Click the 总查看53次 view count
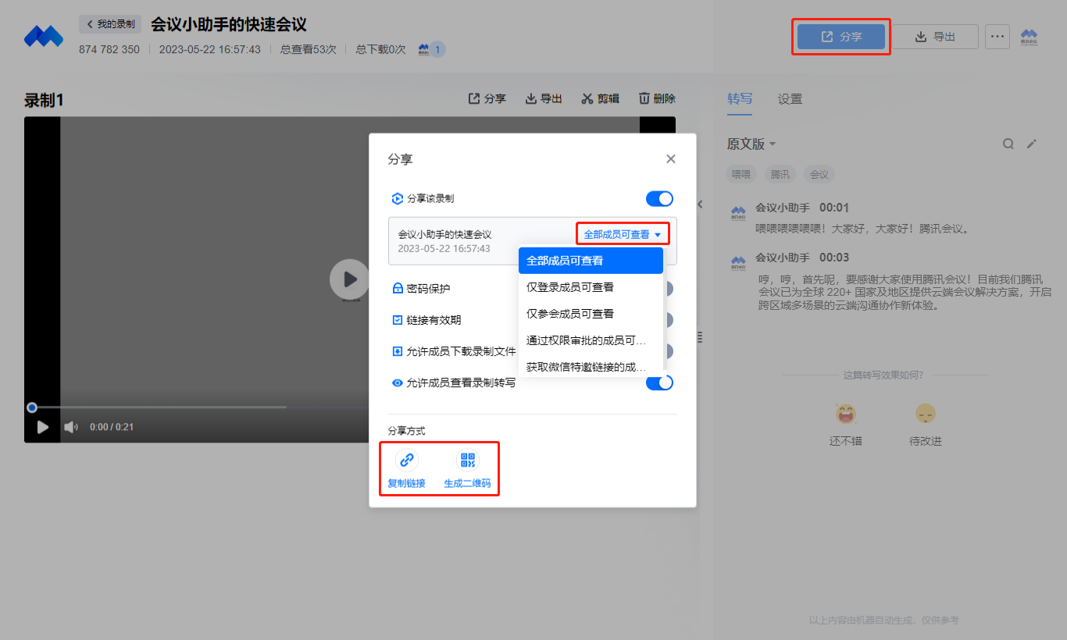 coord(309,50)
